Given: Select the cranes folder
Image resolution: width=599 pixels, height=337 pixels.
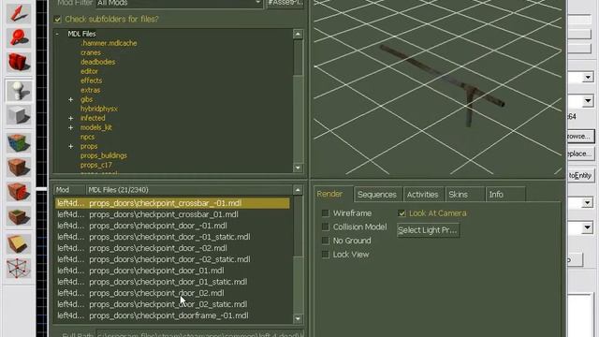Looking at the screenshot, I should click(x=91, y=52).
